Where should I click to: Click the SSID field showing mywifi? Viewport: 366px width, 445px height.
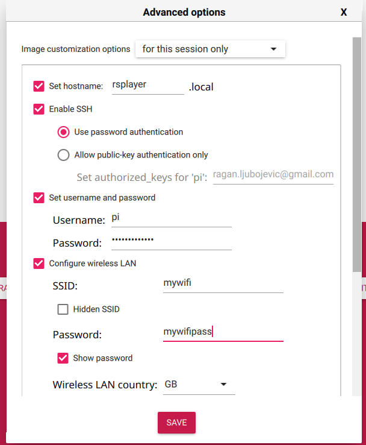click(223, 284)
